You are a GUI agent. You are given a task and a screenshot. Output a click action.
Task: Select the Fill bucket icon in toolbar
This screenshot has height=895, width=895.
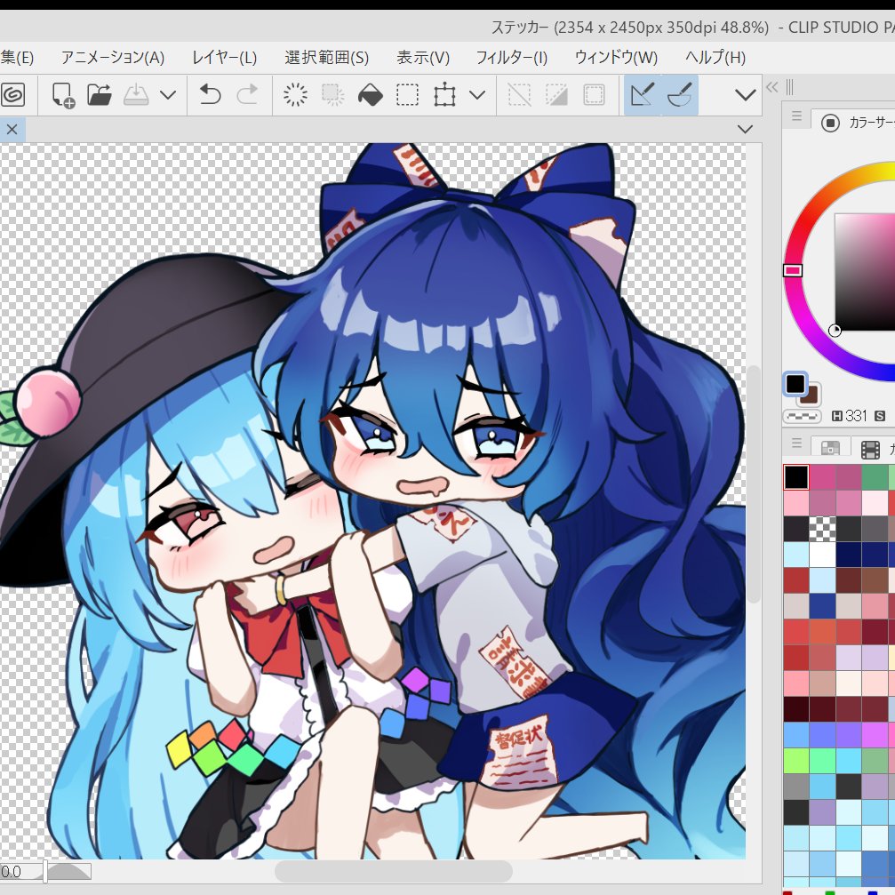point(370,94)
